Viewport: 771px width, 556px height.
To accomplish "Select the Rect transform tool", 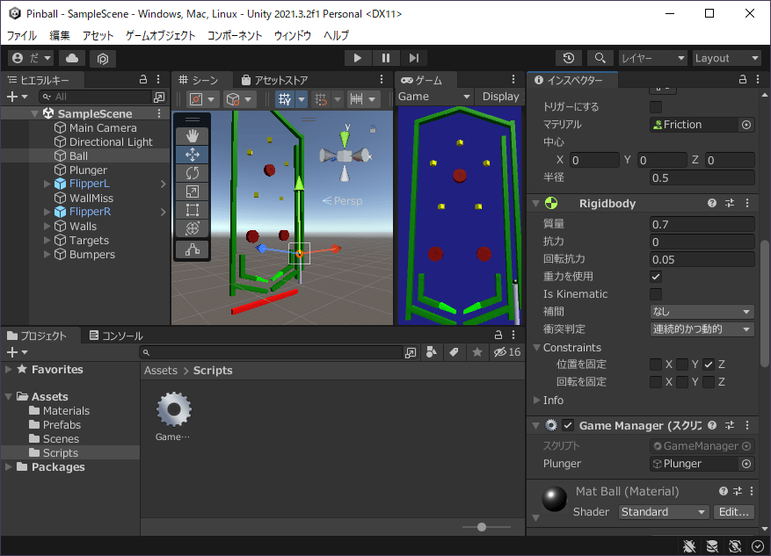I will coord(193,210).
